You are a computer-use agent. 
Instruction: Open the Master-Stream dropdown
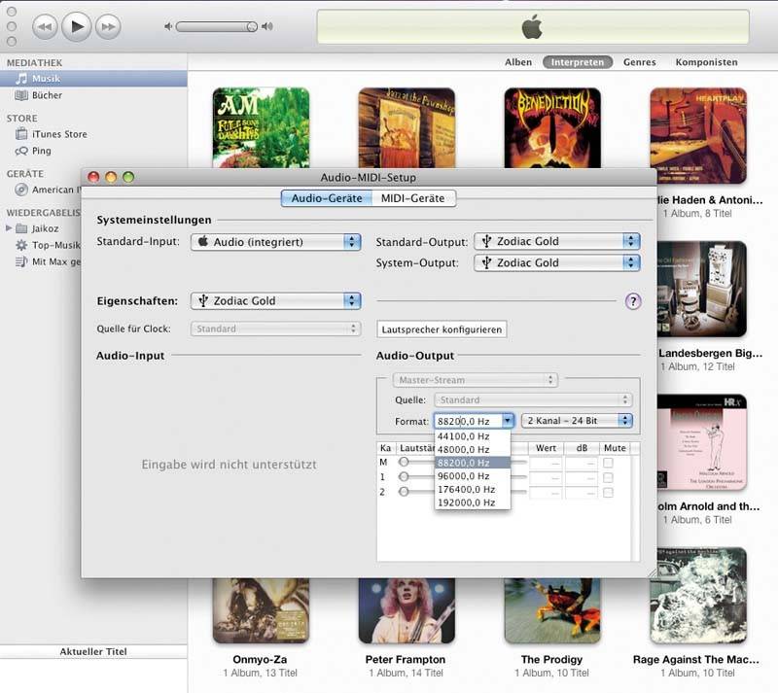pyautogui.click(x=476, y=380)
